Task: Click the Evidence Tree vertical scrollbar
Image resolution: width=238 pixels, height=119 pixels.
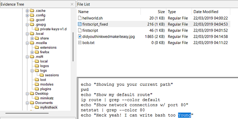Action: click(x=73, y=46)
